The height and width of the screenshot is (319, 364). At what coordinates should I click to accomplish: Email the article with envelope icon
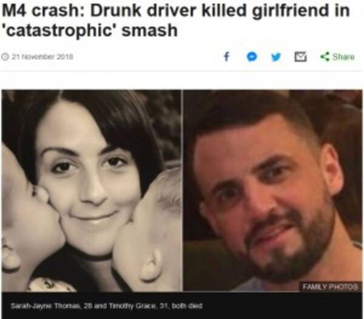tap(300, 57)
